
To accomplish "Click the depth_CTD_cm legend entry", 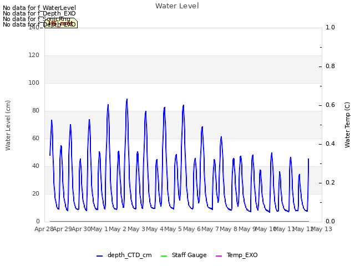I will [124, 255].
